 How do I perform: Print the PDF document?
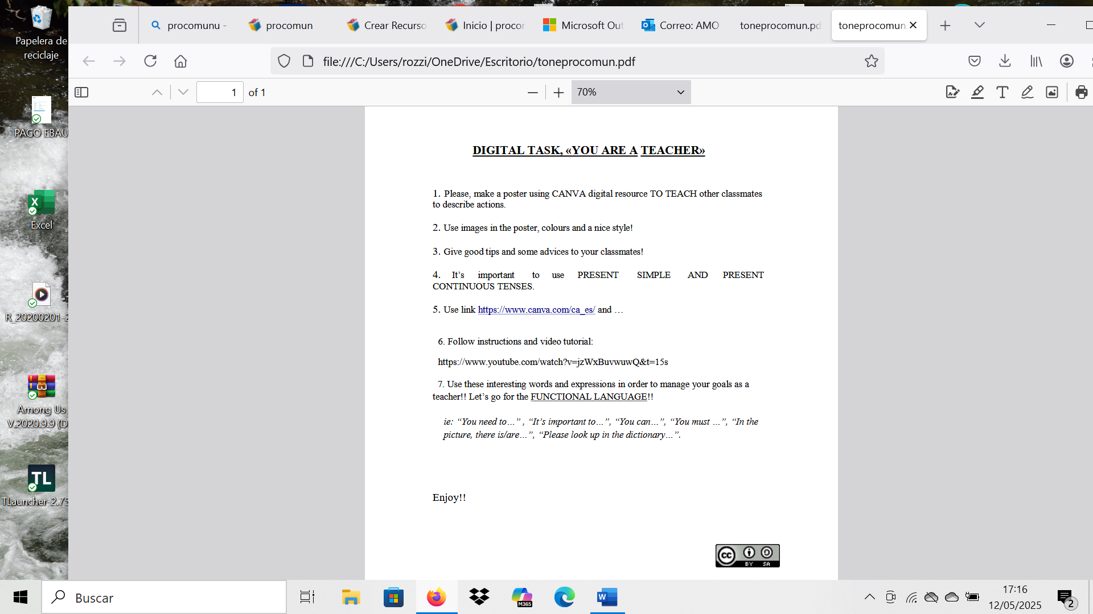pyautogui.click(x=1081, y=92)
